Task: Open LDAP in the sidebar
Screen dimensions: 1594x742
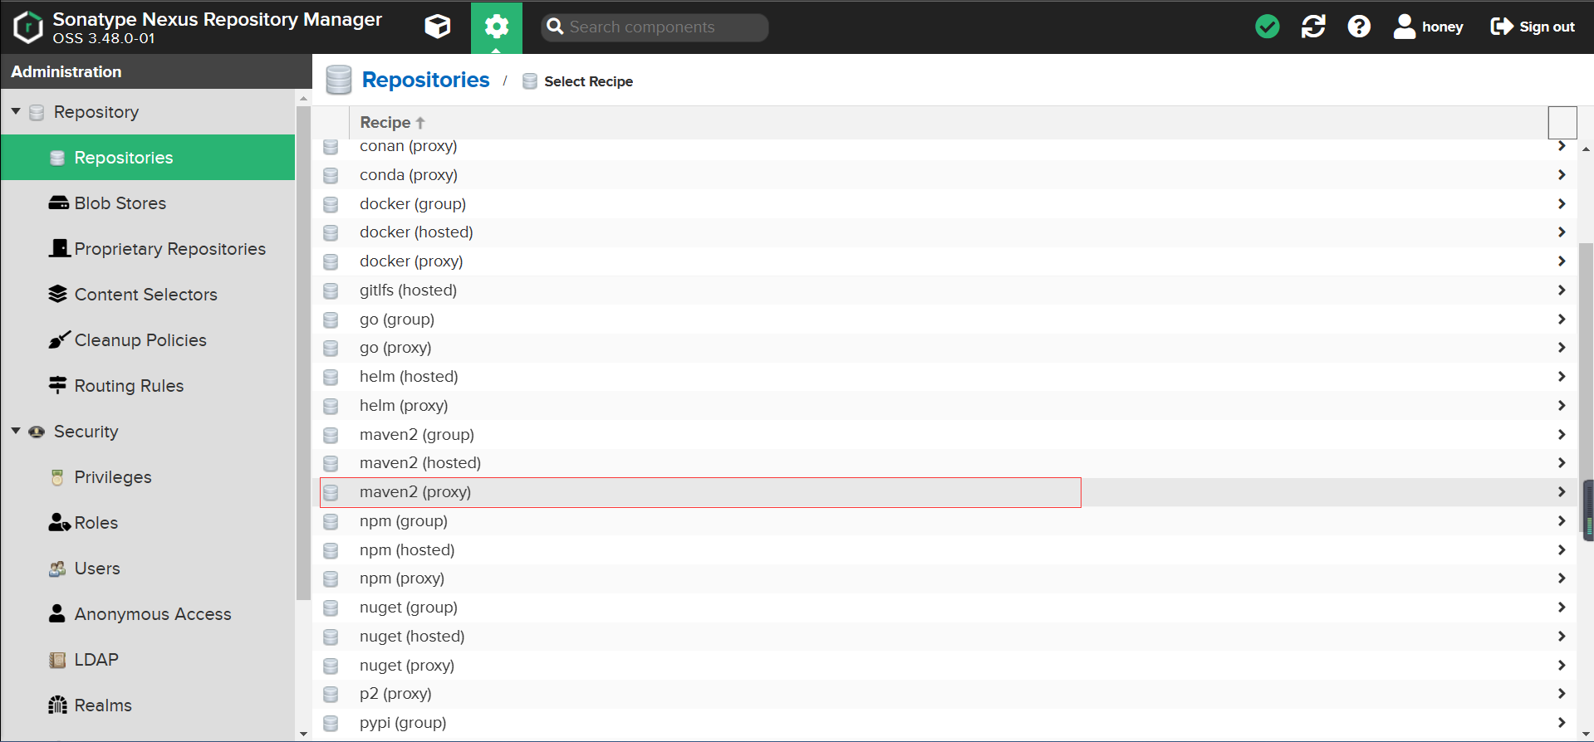Action: tap(148, 659)
